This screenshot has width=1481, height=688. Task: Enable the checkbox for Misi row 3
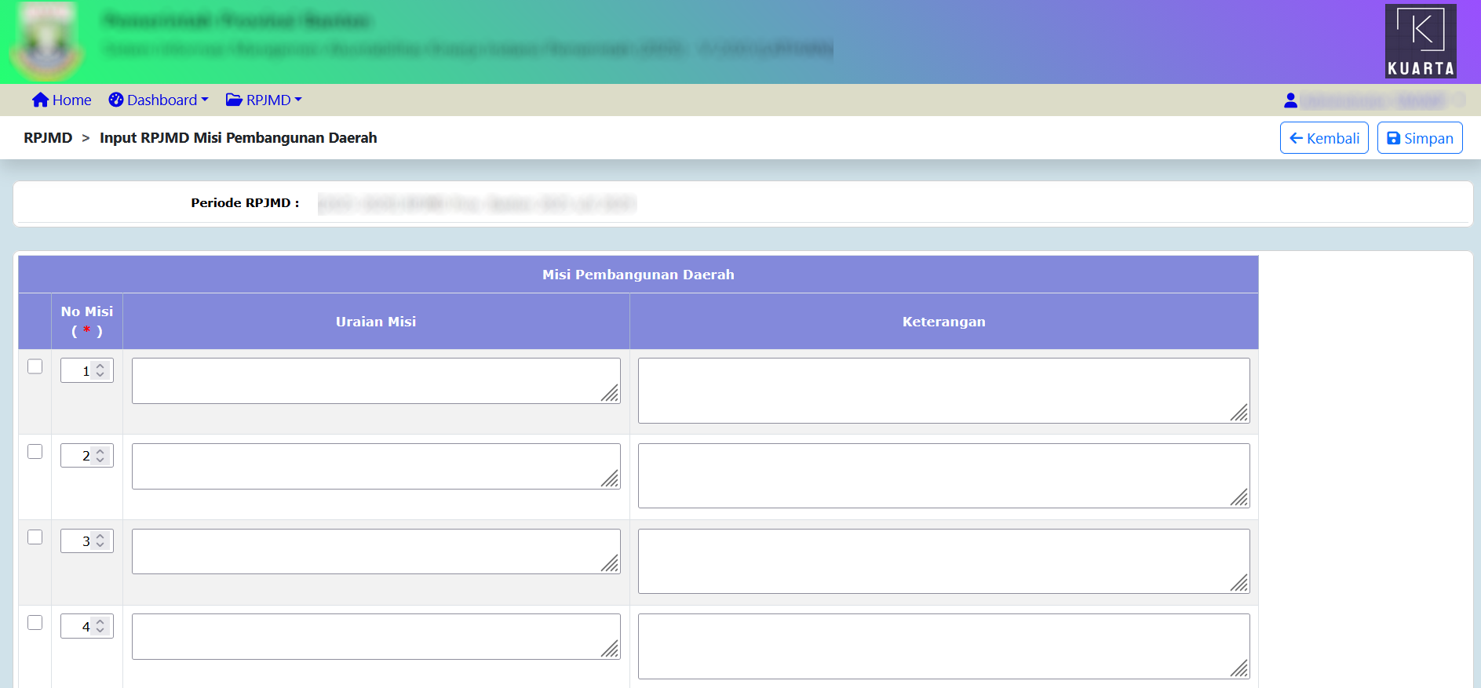tap(35, 537)
